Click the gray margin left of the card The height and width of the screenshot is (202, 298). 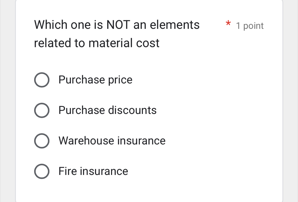pyautogui.click(x=7, y=101)
